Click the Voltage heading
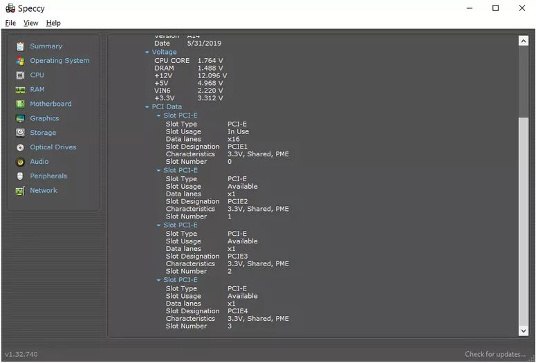The image size is (536, 363). [165, 52]
